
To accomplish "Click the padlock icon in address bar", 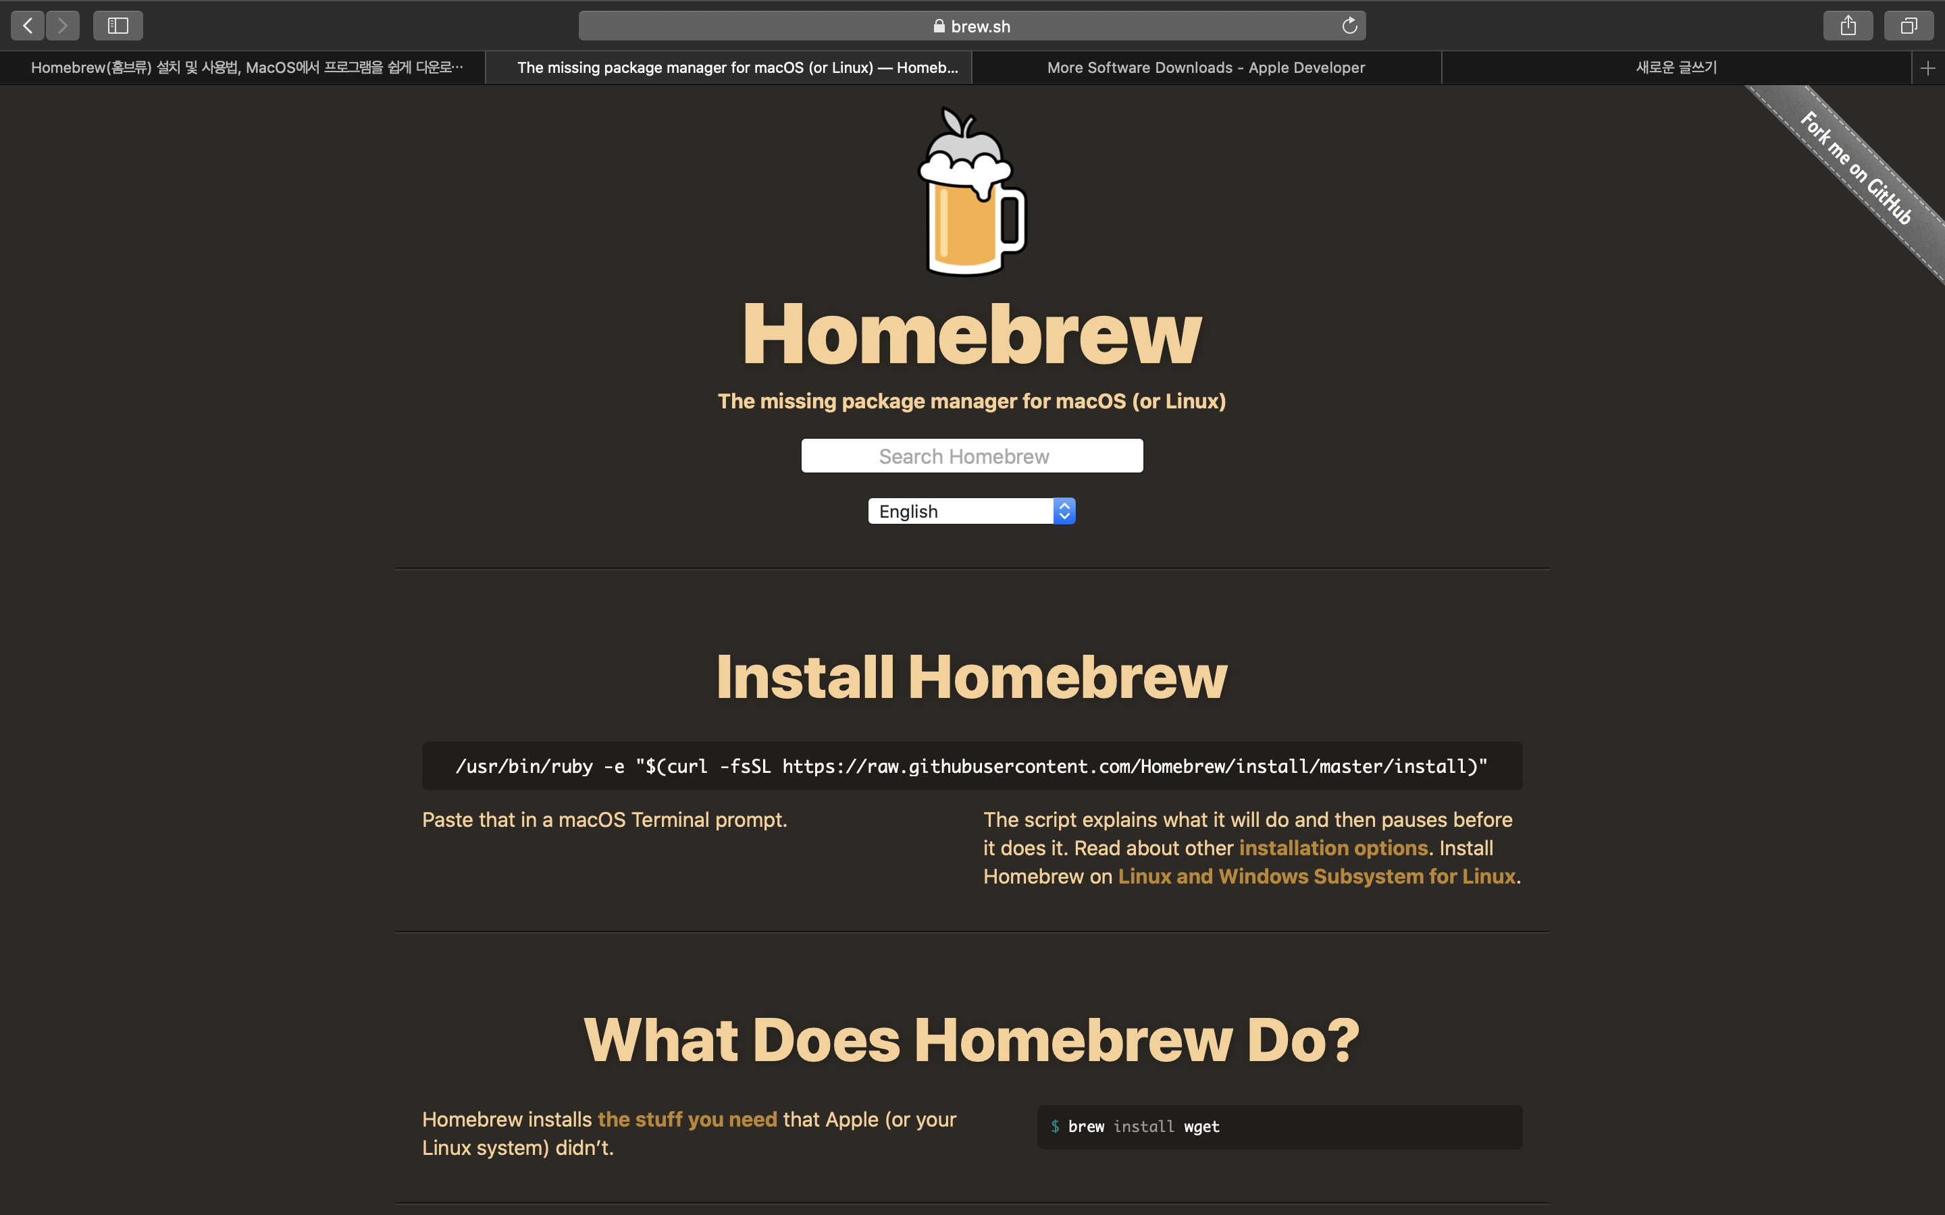I will pyautogui.click(x=938, y=26).
